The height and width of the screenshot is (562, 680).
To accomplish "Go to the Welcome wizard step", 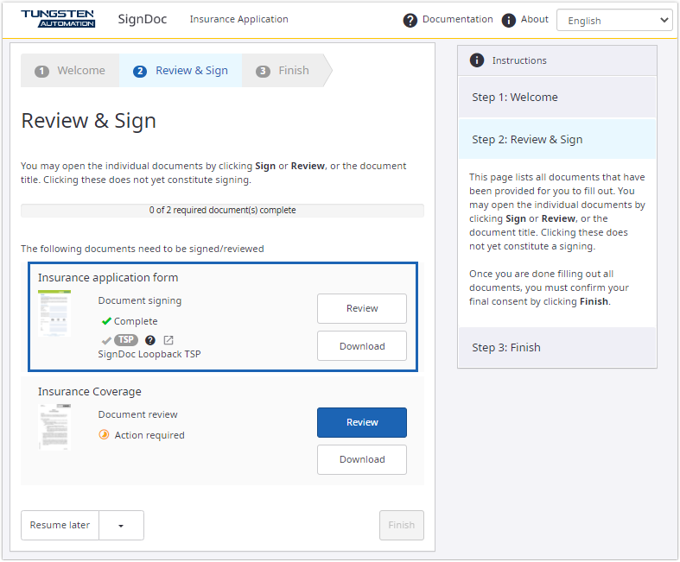I will click(70, 71).
